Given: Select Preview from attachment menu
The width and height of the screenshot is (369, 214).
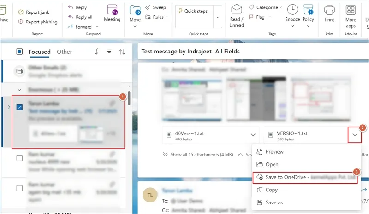Looking at the screenshot, I should coord(306,152).
